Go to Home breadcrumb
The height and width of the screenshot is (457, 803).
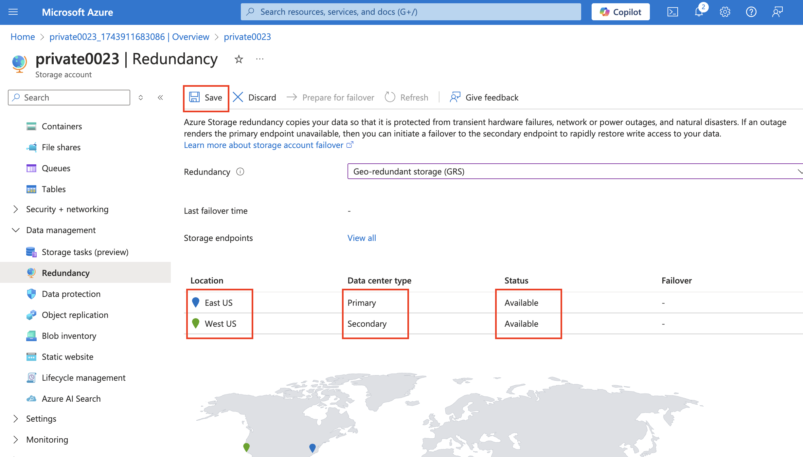tap(23, 37)
